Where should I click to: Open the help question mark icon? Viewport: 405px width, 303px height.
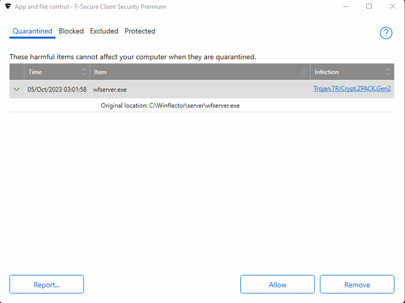click(386, 33)
